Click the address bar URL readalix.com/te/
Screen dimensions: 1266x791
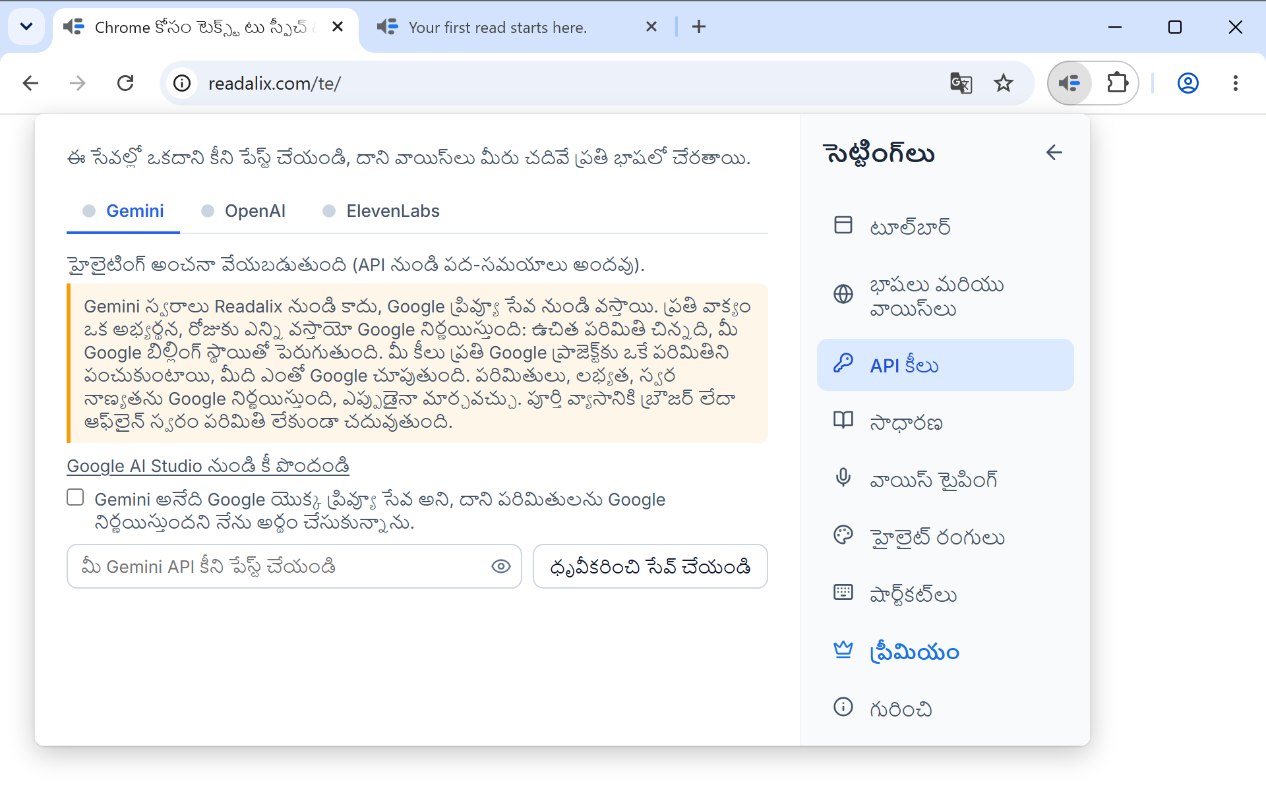[274, 84]
